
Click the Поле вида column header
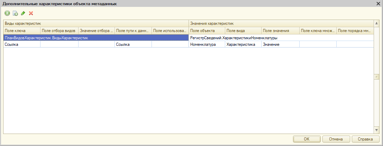pyautogui.click(x=243, y=31)
